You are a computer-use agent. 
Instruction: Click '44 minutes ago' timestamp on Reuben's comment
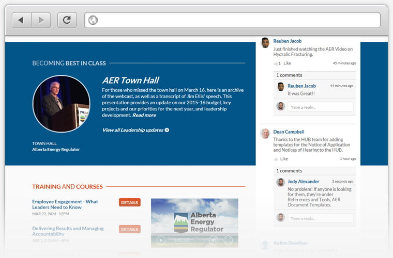click(342, 86)
